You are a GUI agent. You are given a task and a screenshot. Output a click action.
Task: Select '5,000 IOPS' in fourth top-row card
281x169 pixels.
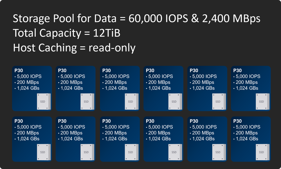[160, 76]
